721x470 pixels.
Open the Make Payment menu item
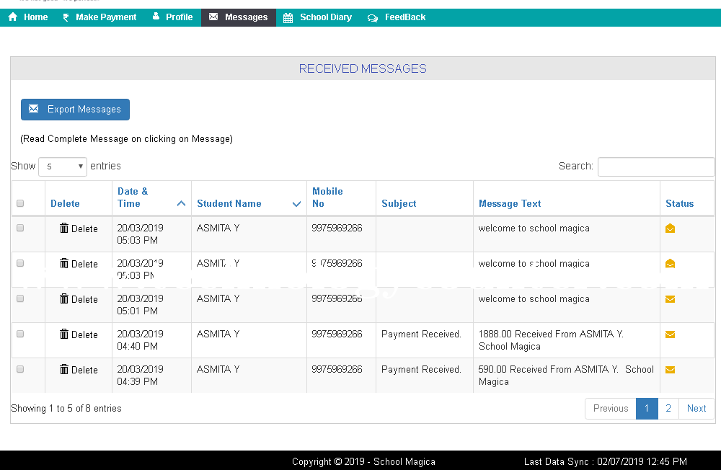[99, 17]
